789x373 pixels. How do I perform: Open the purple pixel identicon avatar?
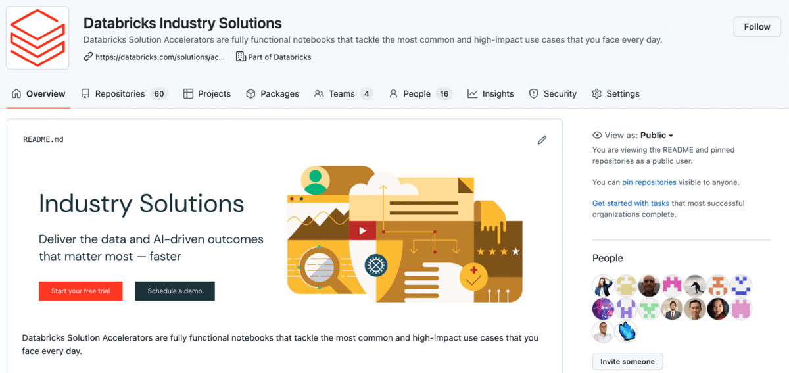627,309
